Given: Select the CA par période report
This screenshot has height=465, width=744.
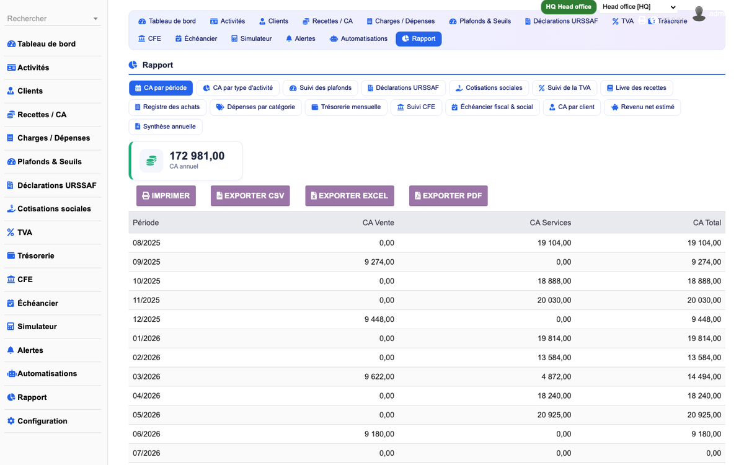Looking at the screenshot, I should tap(161, 88).
